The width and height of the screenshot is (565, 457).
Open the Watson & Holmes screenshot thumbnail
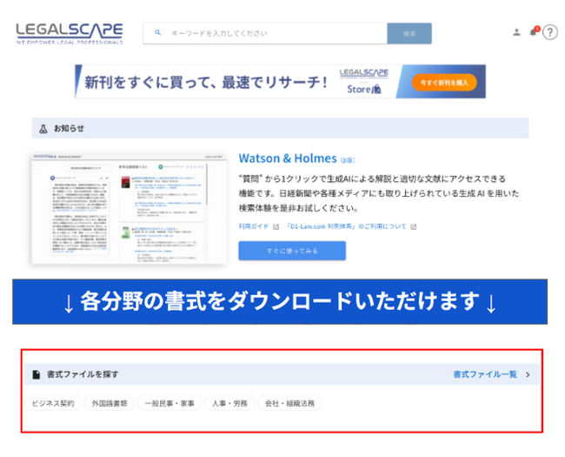[x=129, y=209]
